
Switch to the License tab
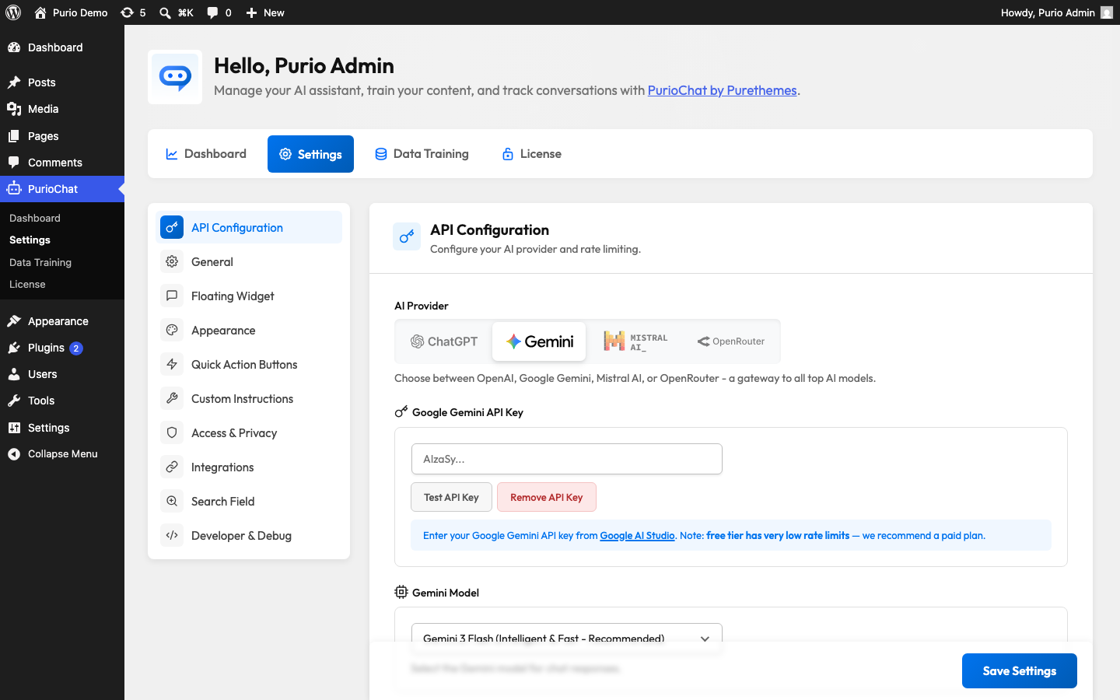click(x=532, y=154)
